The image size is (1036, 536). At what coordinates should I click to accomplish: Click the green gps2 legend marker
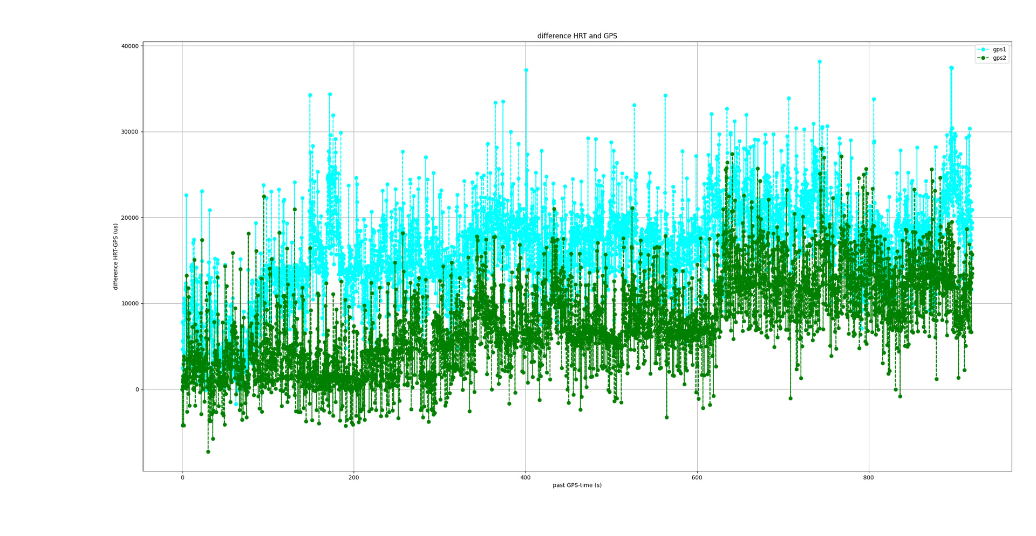[983, 58]
